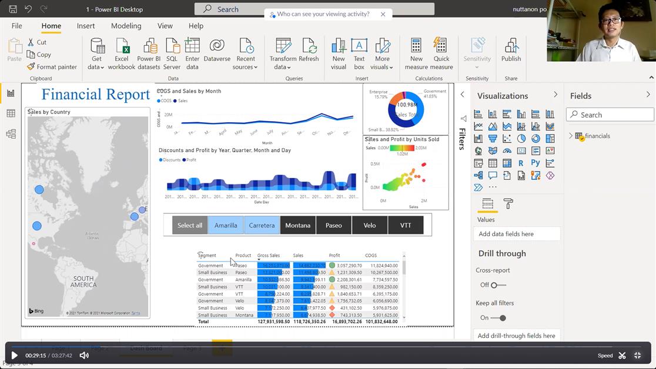Click the video progress bar
Viewport: 656px width, 369px height.
[328, 347]
